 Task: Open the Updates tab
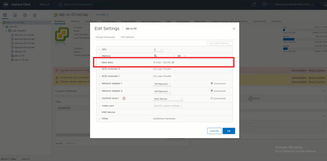pos(276,21)
